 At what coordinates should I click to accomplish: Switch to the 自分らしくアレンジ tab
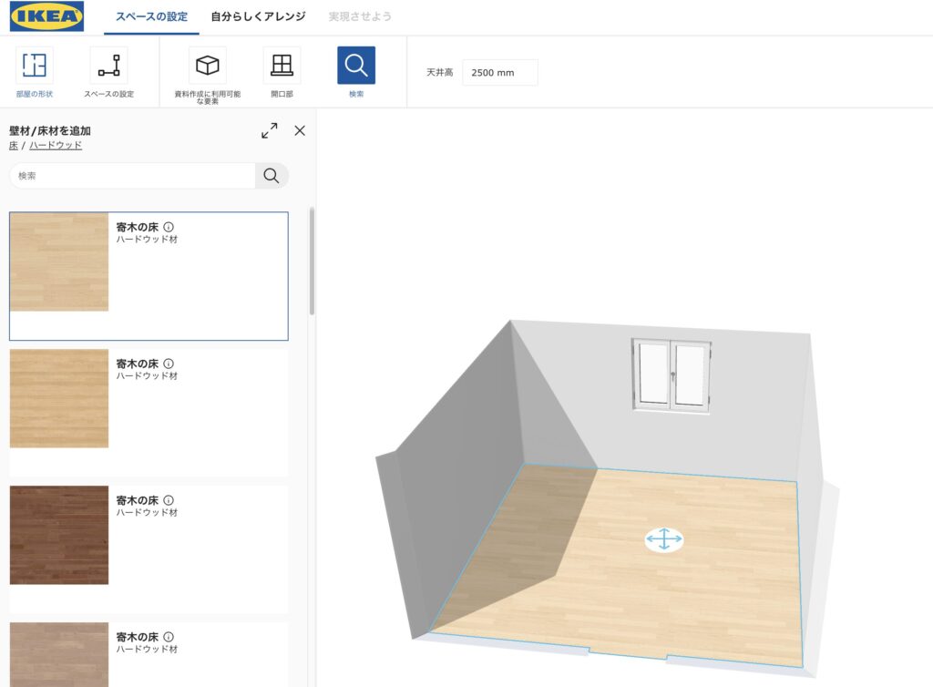[258, 16]
